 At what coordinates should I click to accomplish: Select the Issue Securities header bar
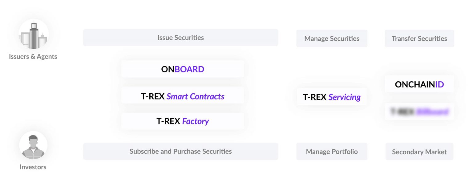(181, 38)
